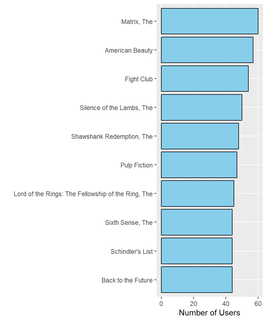Click the "American Beauty" label text
267x321 pixels.
[128, 50]
